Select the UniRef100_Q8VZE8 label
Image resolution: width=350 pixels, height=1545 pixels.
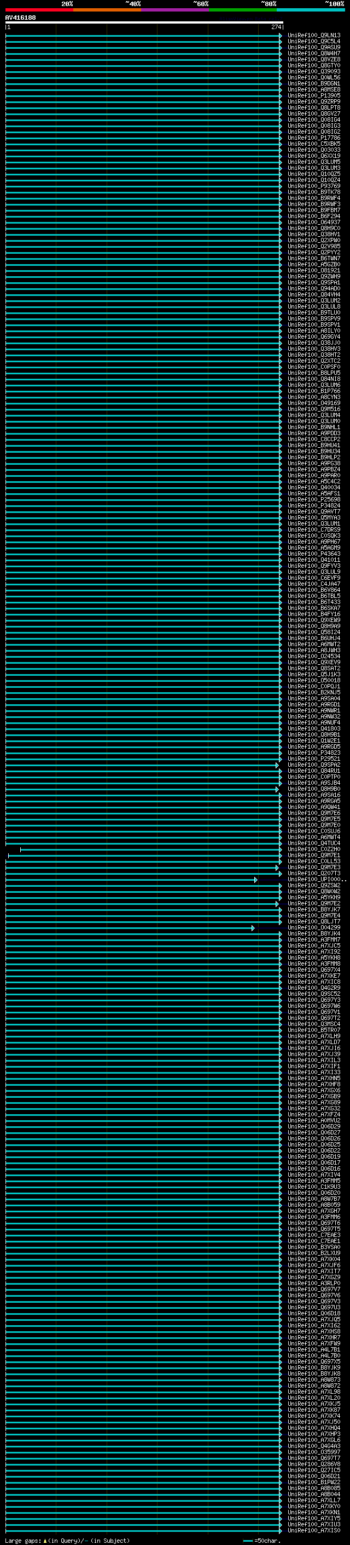coord(313,59)
